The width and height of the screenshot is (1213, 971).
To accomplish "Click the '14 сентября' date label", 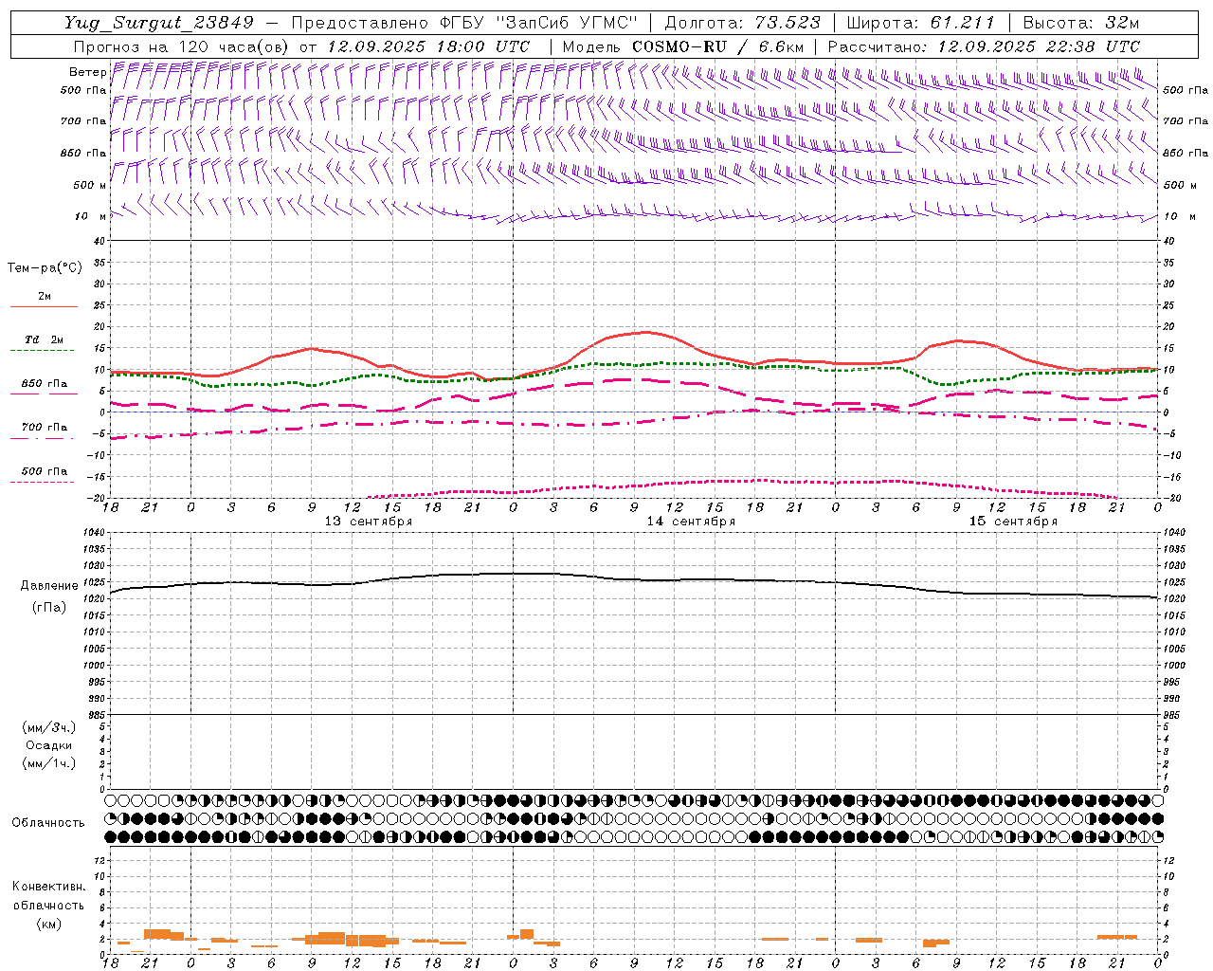I will click(691, 522).
